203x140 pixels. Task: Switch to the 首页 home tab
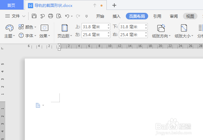point(11,5)
